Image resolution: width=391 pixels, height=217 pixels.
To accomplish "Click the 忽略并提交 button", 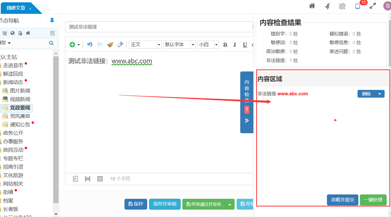I will [343, 200].
